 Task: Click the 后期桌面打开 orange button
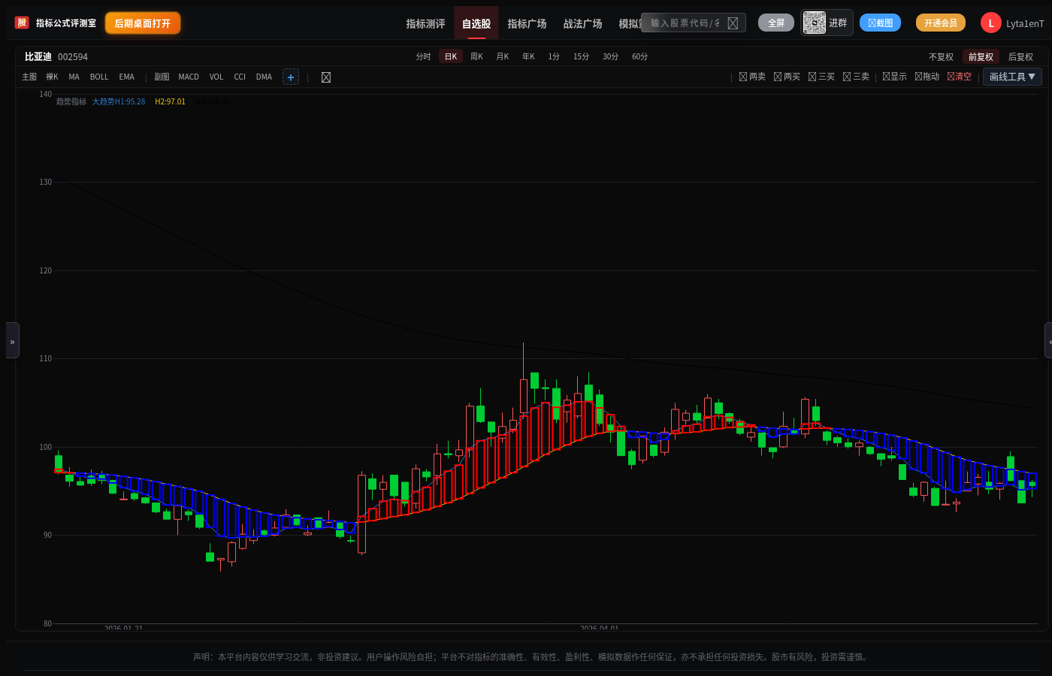(143, 23)
